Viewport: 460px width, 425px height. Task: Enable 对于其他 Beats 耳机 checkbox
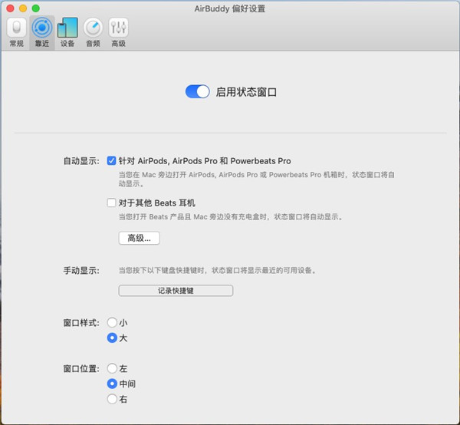(x=111, y=203)
